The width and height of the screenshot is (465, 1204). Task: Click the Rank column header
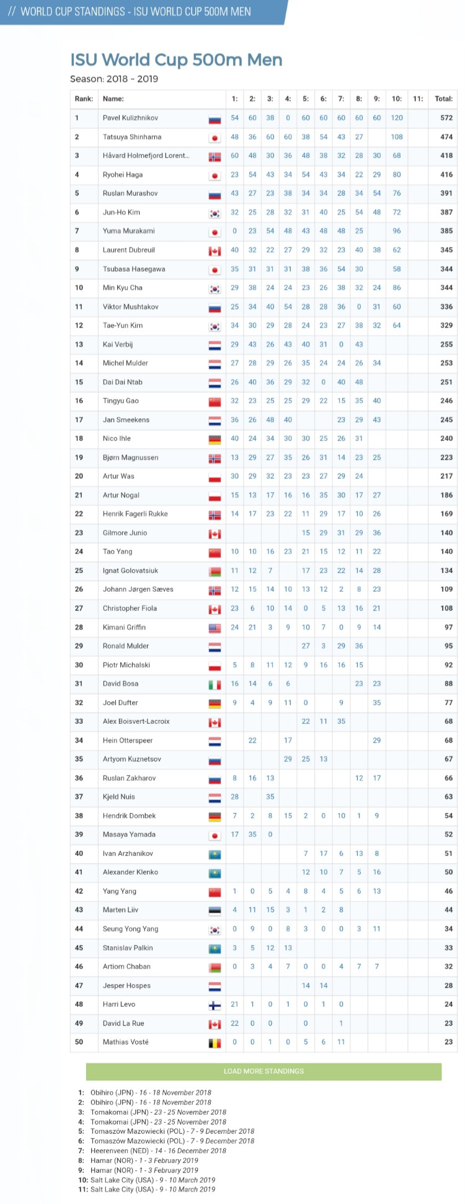[84, 99]
